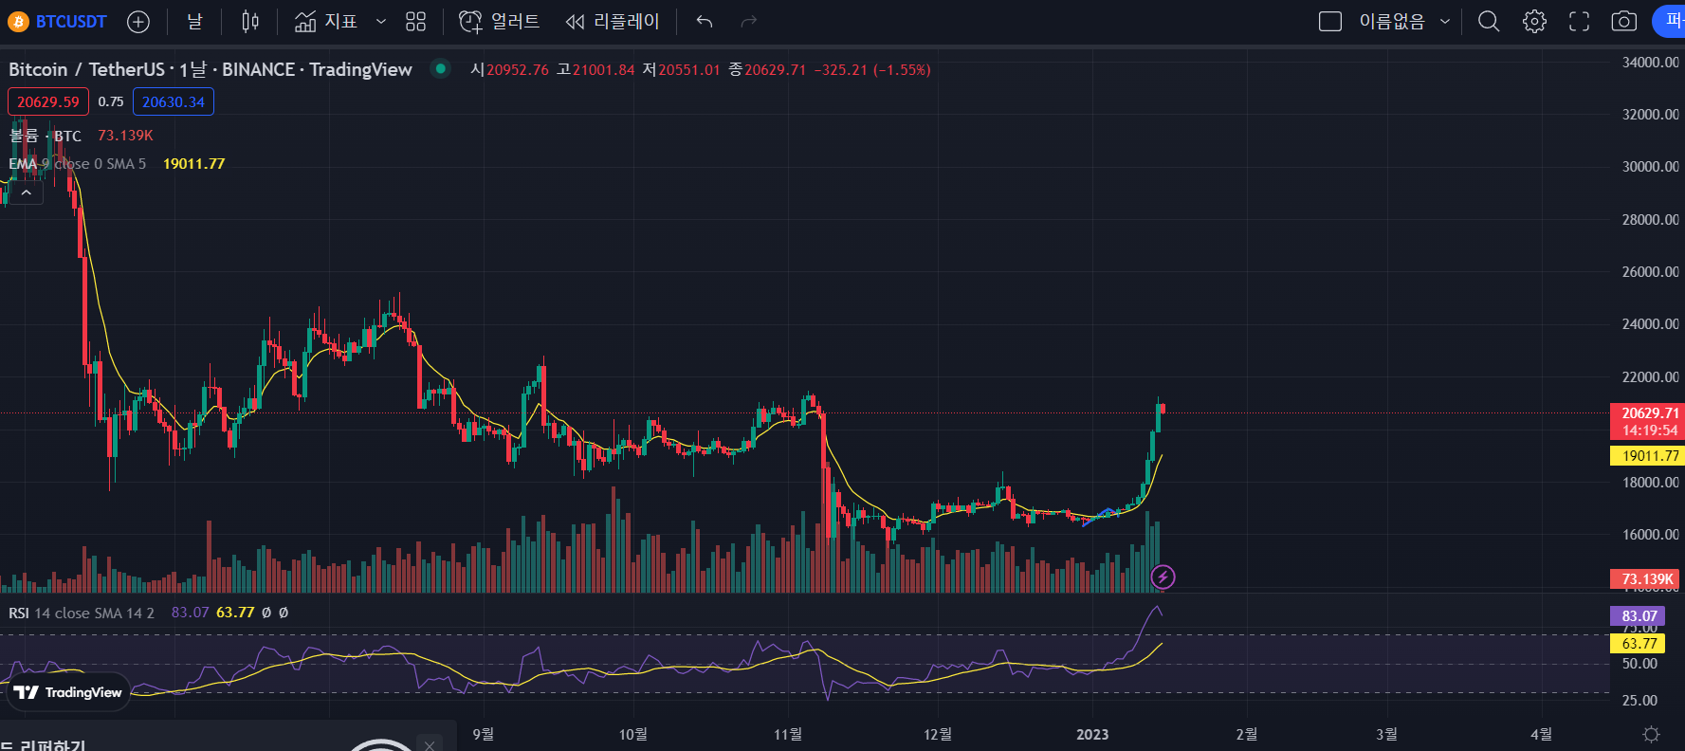This screenshot has height=751, width=1685.
Task: Click the 이름없음 layout name
Action: pyautogui.click(x=1392, y=21)
